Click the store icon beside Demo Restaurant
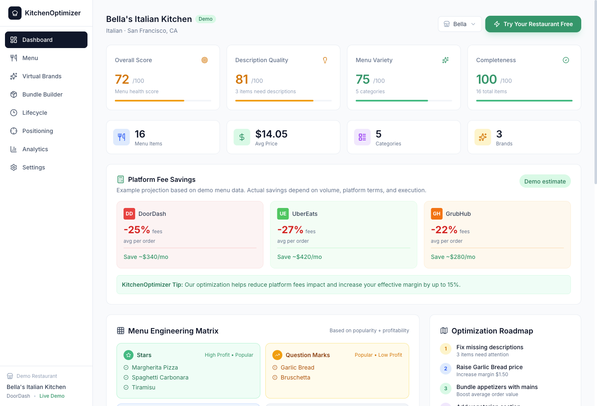 10,376
